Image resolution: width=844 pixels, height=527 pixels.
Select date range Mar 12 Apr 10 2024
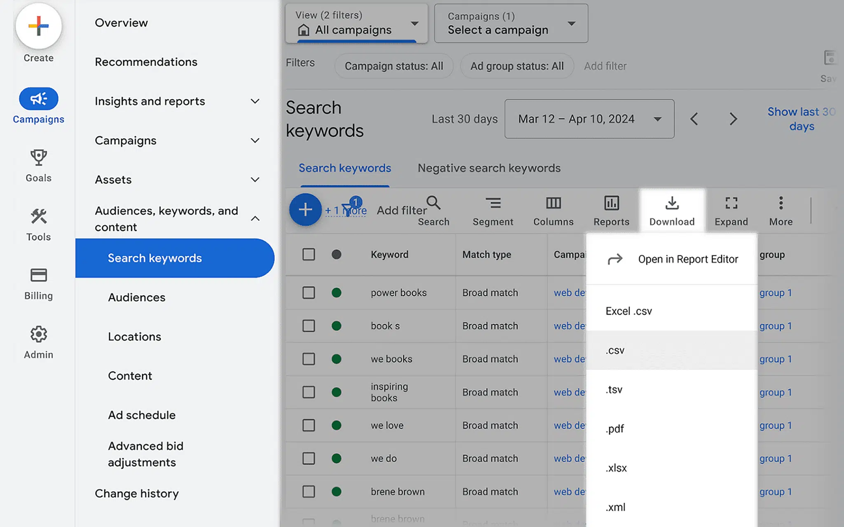pos(588,119)
